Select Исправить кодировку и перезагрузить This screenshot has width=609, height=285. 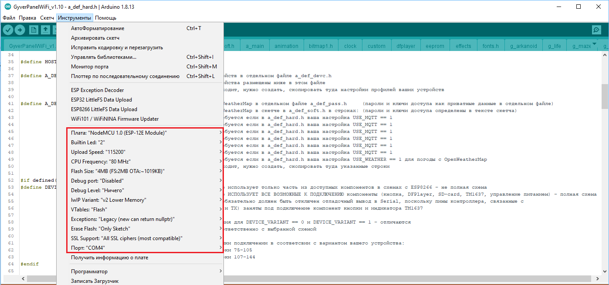point(140,47)
